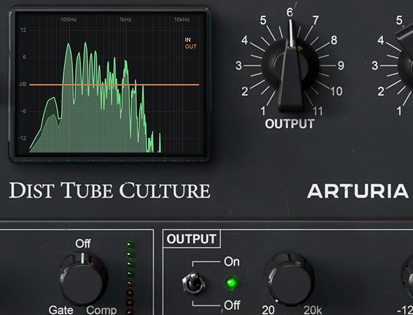Click the gain-reduction LED meter column
Screen dimensions: 413x315
click(130, 278)
